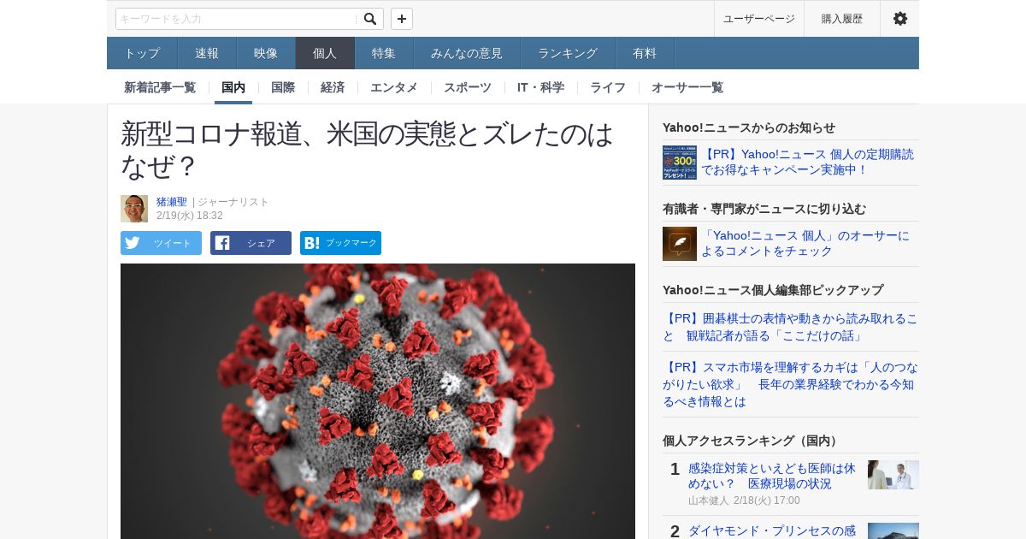Open the スマホ市場 PR article link
Screen dimensions: 1026x539
click(x=791, y=384)
